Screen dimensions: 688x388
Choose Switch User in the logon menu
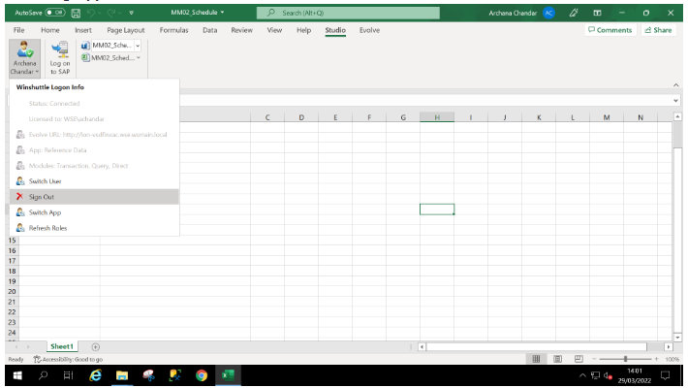[x=45, y=181]
